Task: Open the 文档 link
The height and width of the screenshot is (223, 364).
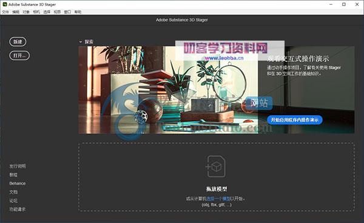Action: 13,192
